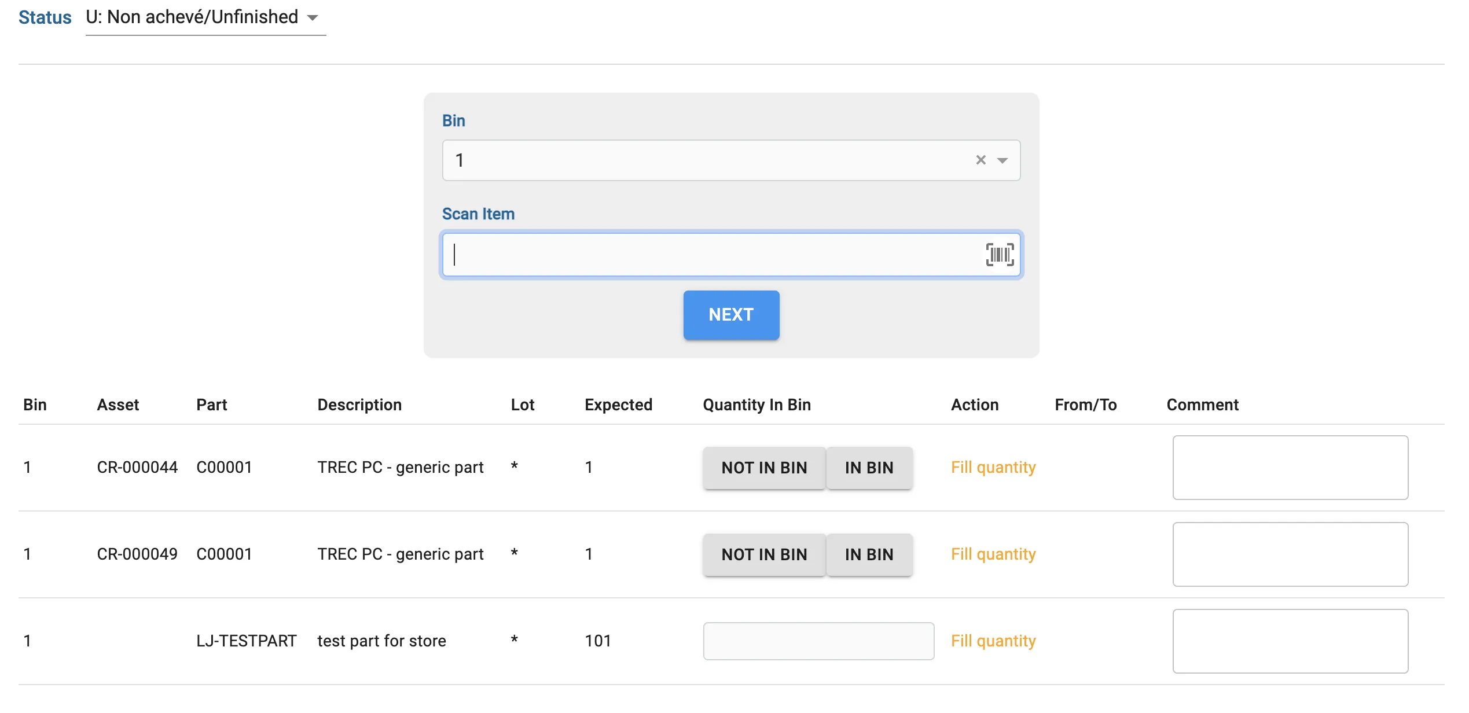Click the comment box for LJ-TESTPART

[x=1290, y=641]
